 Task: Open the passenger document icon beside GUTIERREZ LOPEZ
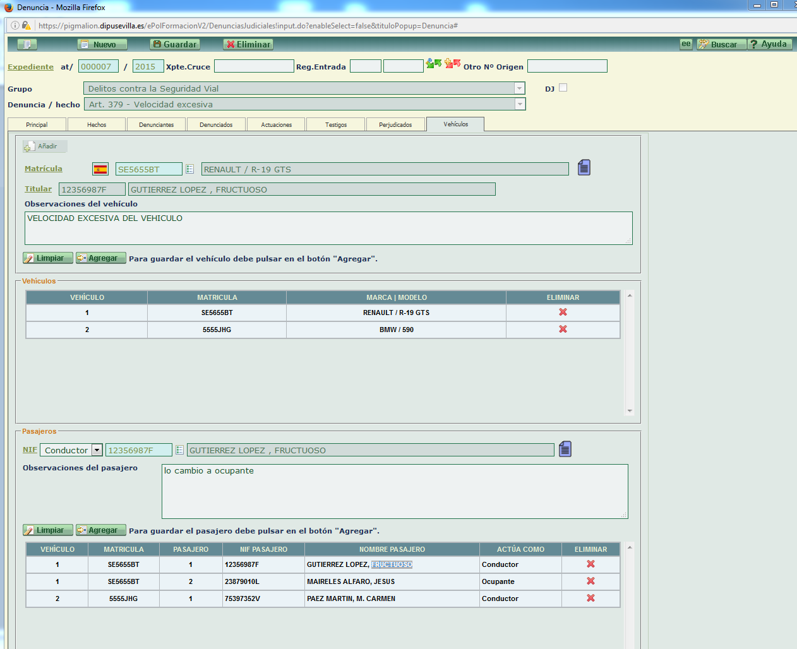tap(565, 449)
